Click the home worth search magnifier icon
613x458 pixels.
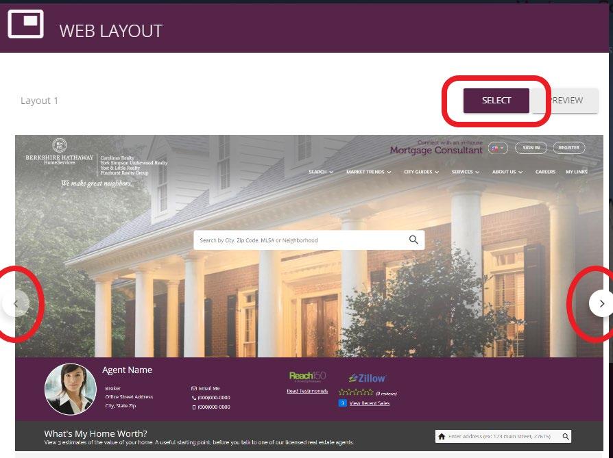(565, 437)
